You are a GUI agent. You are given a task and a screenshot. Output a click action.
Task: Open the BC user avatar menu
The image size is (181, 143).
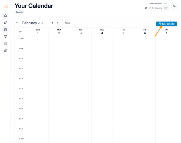[174, 6]
